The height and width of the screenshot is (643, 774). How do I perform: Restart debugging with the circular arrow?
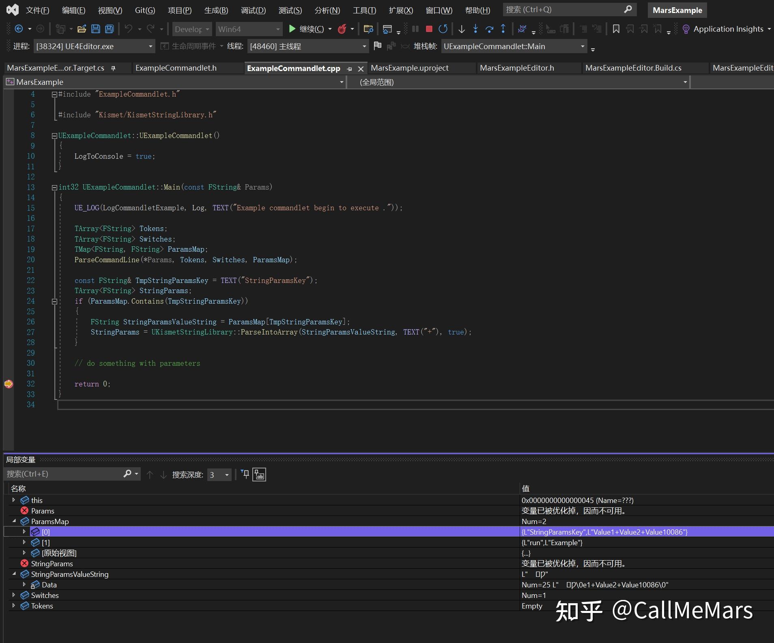point(443,29)
